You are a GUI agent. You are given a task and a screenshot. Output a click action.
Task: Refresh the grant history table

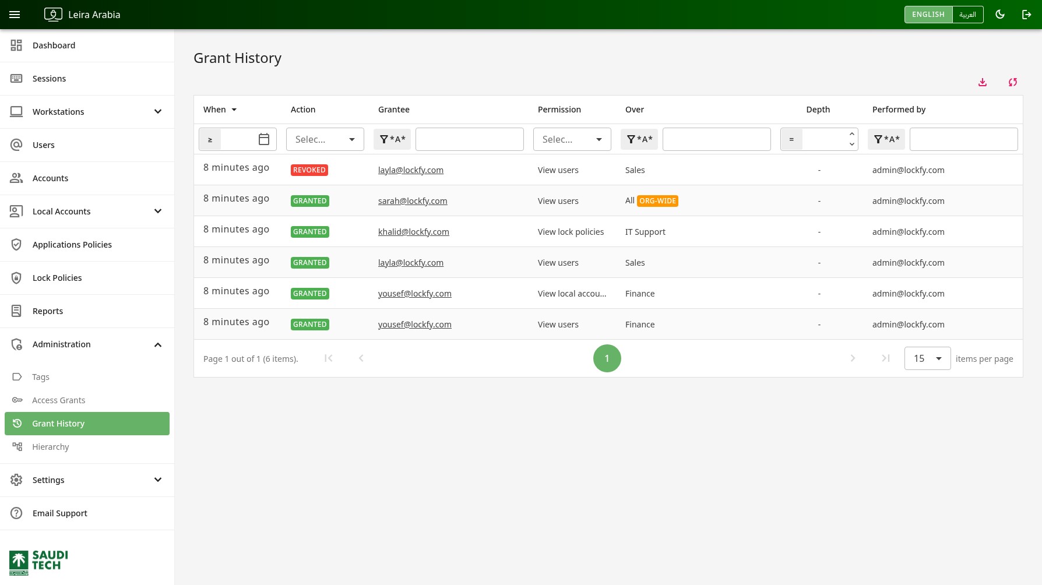click(x=1013, y=82)
